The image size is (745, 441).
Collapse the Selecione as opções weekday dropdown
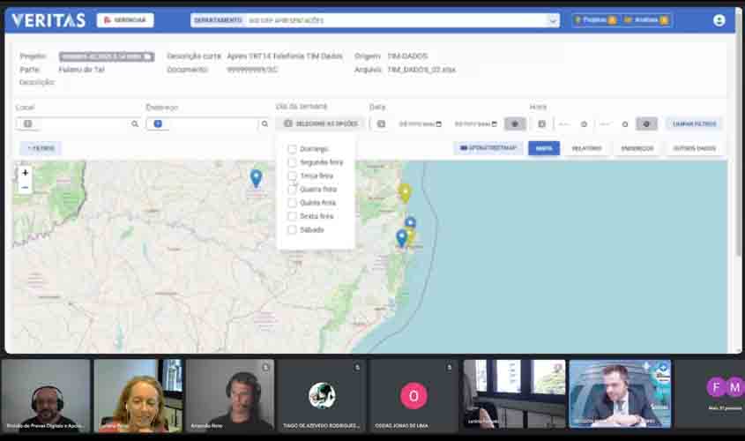[320, 124]
